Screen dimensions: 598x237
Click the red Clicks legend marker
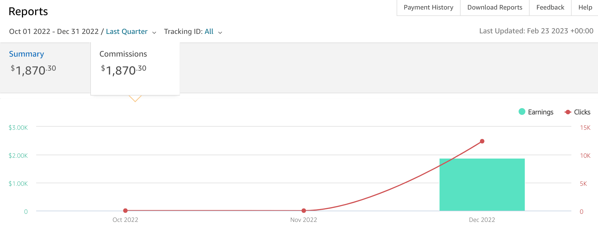click(568, 112)
